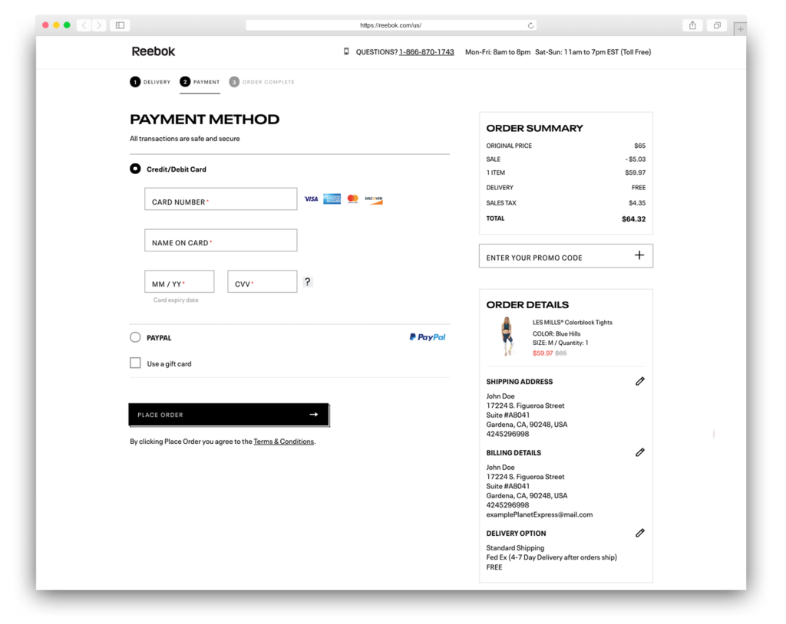The image size is (786, 624).
Task: Click the Mastercard icon
Action: [x=353, y=199]
